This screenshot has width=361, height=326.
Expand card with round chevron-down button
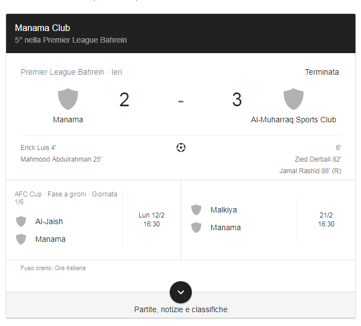[x=181, y=292]
